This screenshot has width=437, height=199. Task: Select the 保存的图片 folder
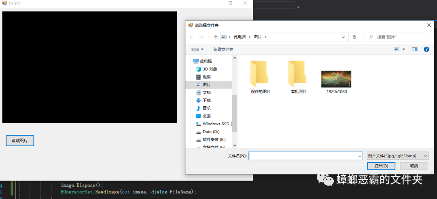261,77
